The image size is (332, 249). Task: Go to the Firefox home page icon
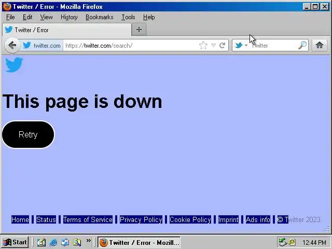[320, 45]
